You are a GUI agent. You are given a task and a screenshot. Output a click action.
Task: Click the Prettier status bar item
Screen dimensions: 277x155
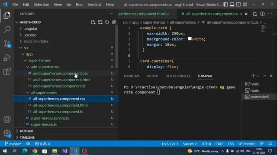click(246, 144)
